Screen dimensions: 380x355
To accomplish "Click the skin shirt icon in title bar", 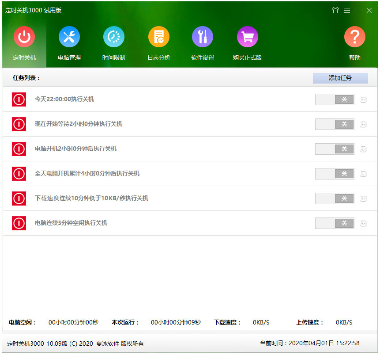I will pyautogui.click(x=335, y=10).
